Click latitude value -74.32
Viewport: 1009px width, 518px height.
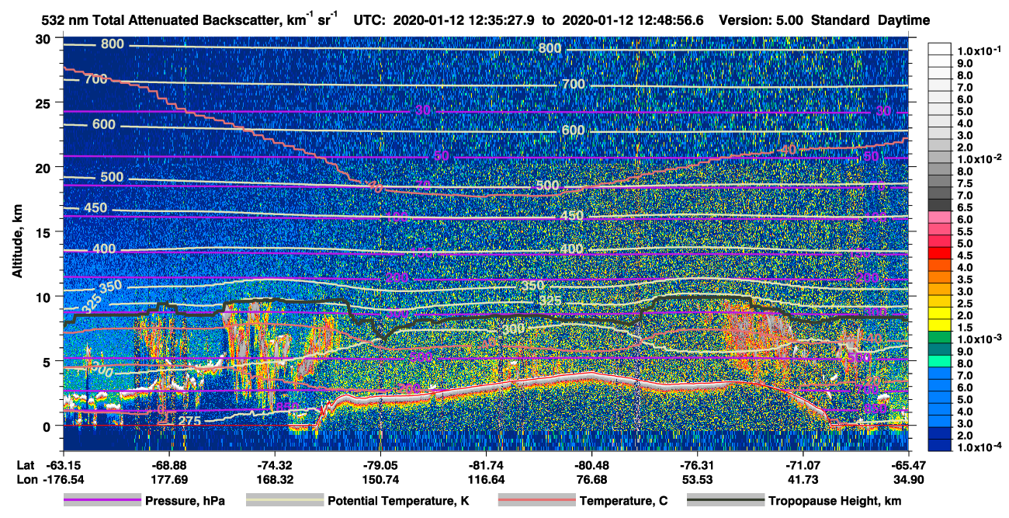(x=275, y=465)
